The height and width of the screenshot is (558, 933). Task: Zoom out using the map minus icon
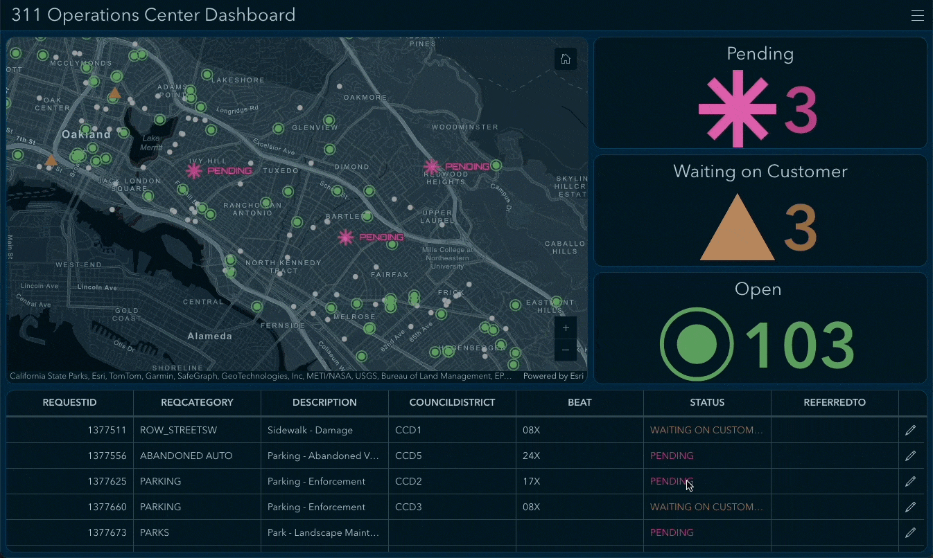566,350
